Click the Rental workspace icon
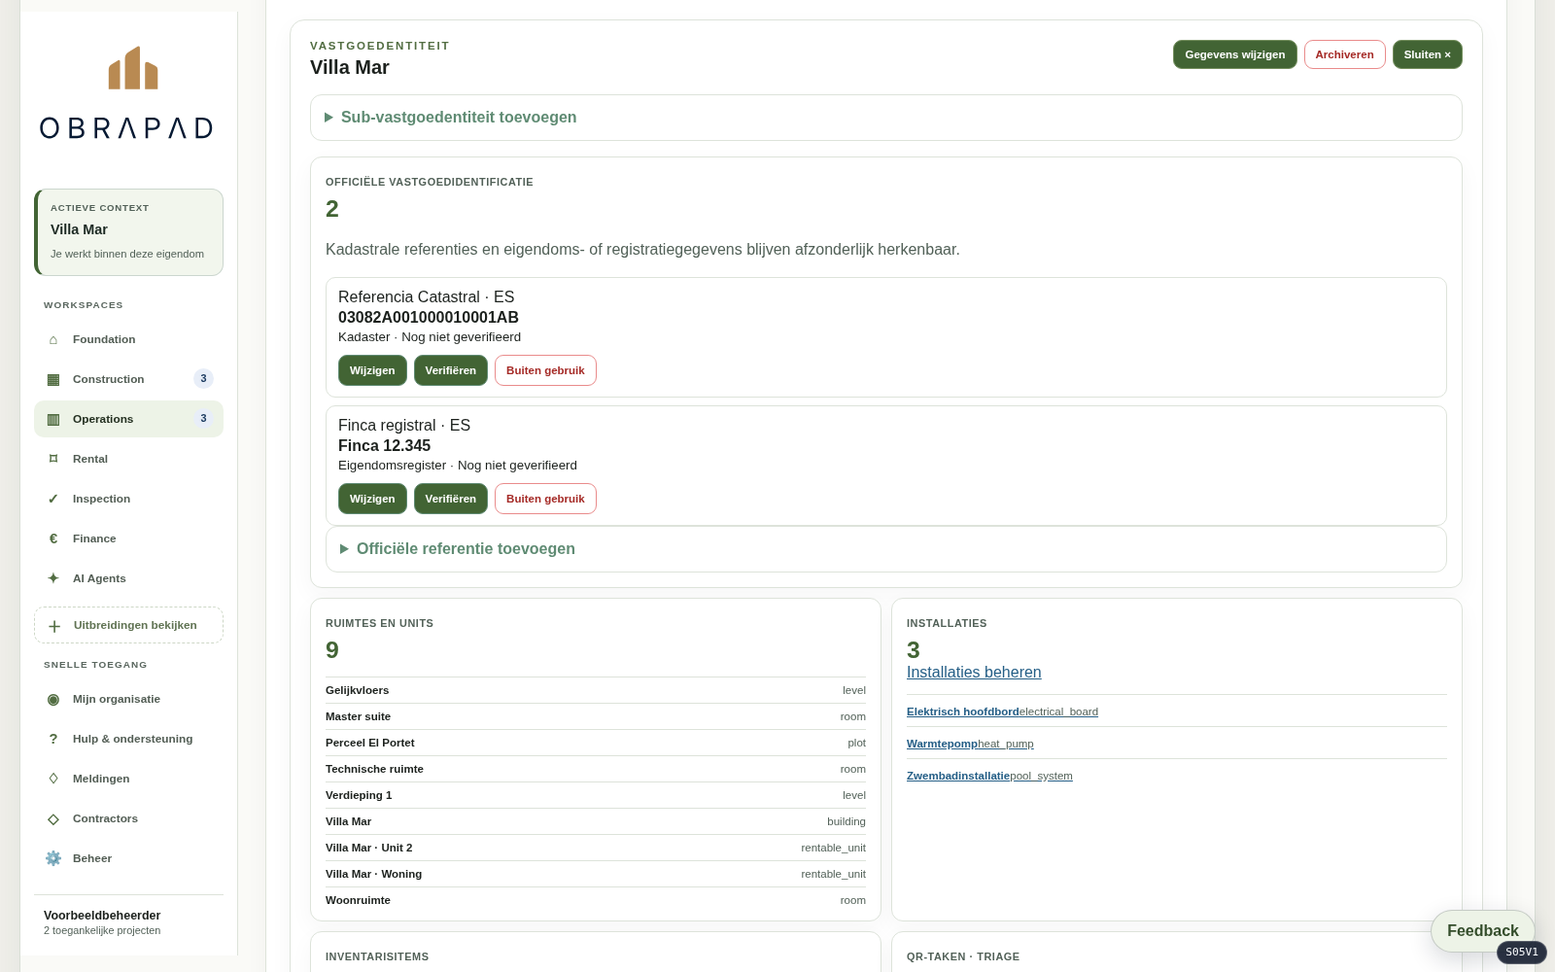1555x972 pixels. 53,459
